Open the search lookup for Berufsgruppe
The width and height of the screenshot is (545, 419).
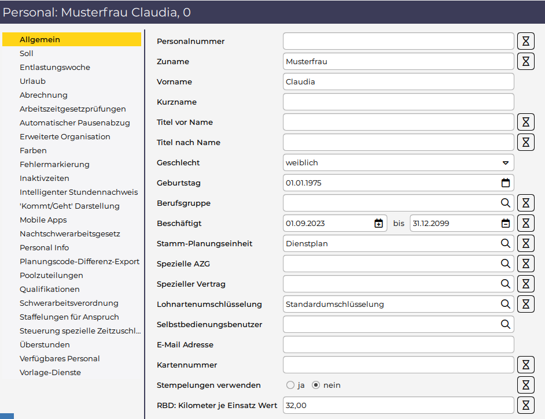(x=506, y=203)
